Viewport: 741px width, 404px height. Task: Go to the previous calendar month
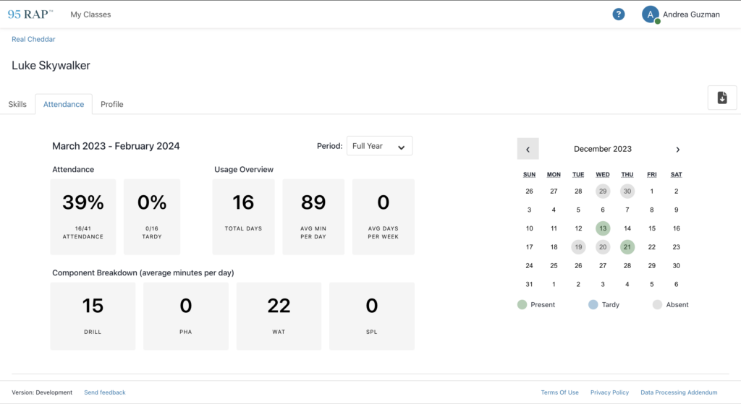[x=528, y=149]
